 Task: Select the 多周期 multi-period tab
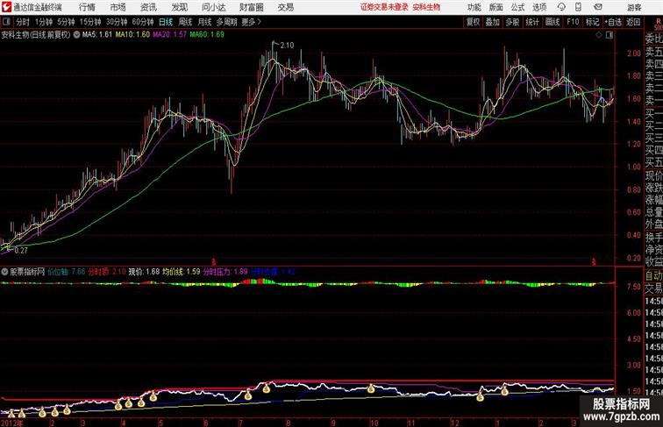226,22
